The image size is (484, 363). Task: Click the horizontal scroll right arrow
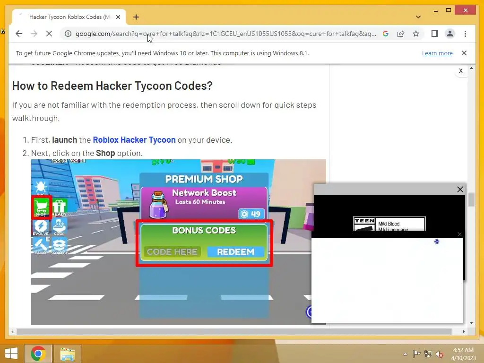click(463, 331)
